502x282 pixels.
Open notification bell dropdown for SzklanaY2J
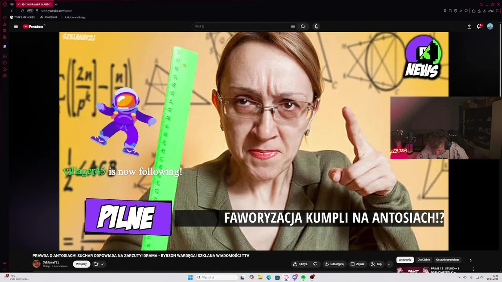point(99,264)
